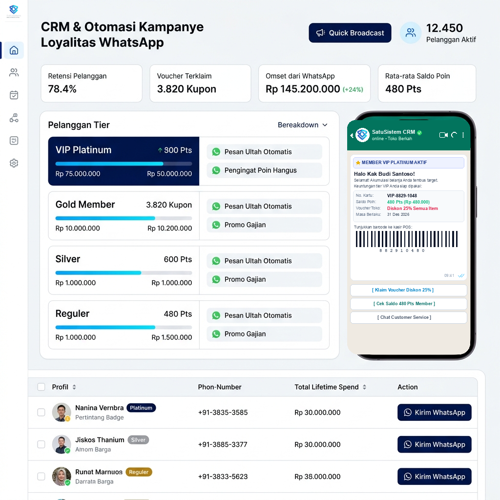Click the barcode image in phone chat
The height and width of the screenshot is (500, 500).
tap(407, 239)
